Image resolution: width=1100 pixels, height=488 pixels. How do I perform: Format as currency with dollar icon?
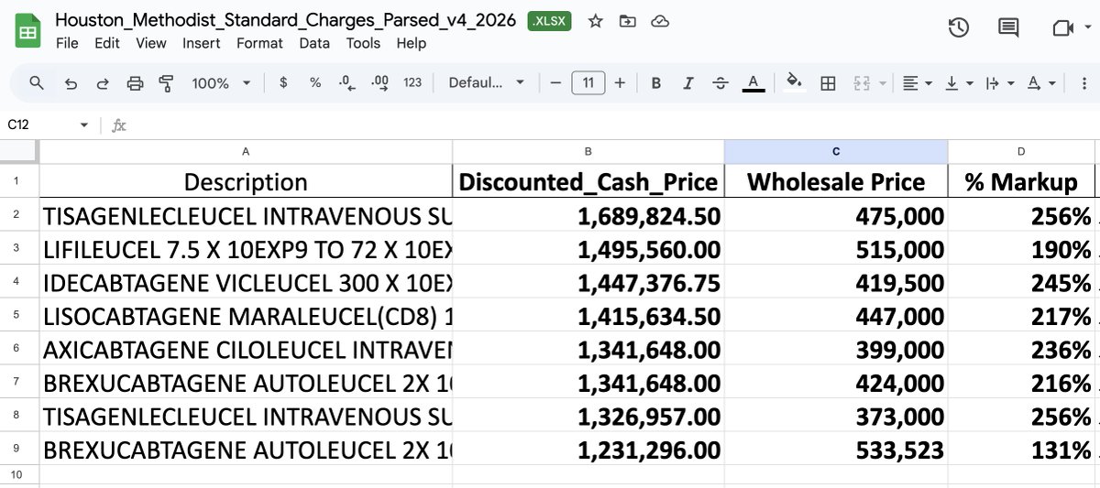coord(283,82)
